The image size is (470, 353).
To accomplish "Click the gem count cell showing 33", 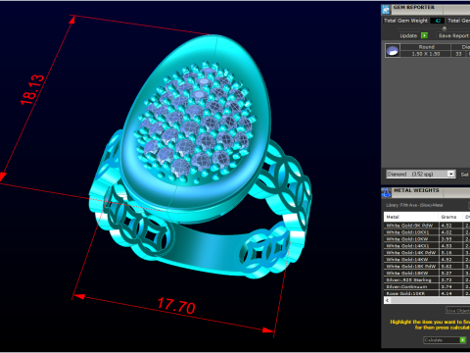I will pos(458,54).
